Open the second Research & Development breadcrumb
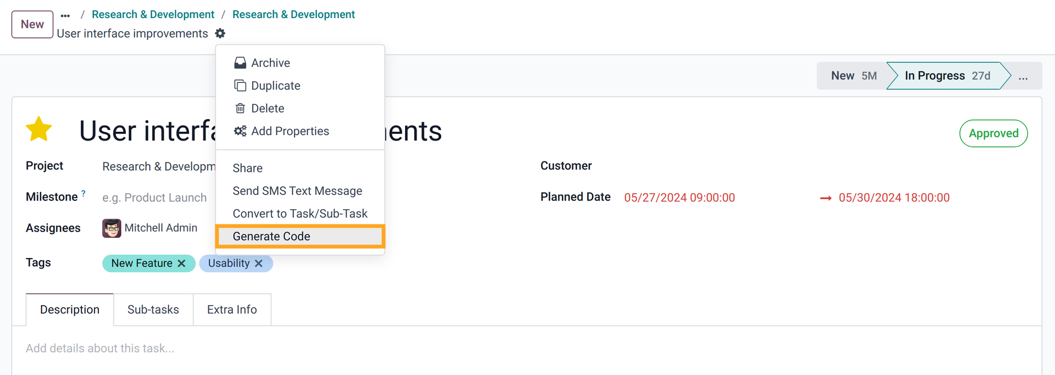 293,14
